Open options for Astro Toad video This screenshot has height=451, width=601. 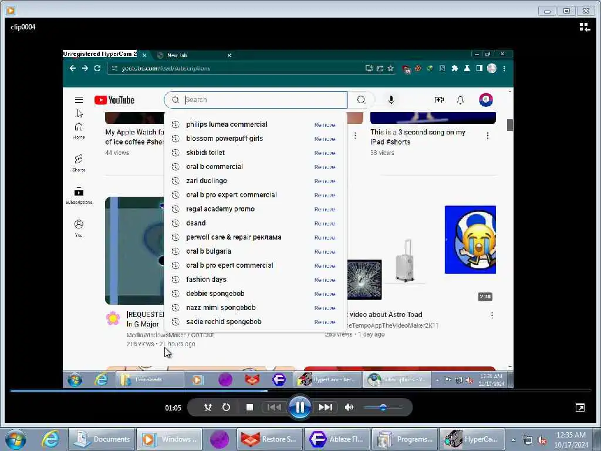pos(492,315)
